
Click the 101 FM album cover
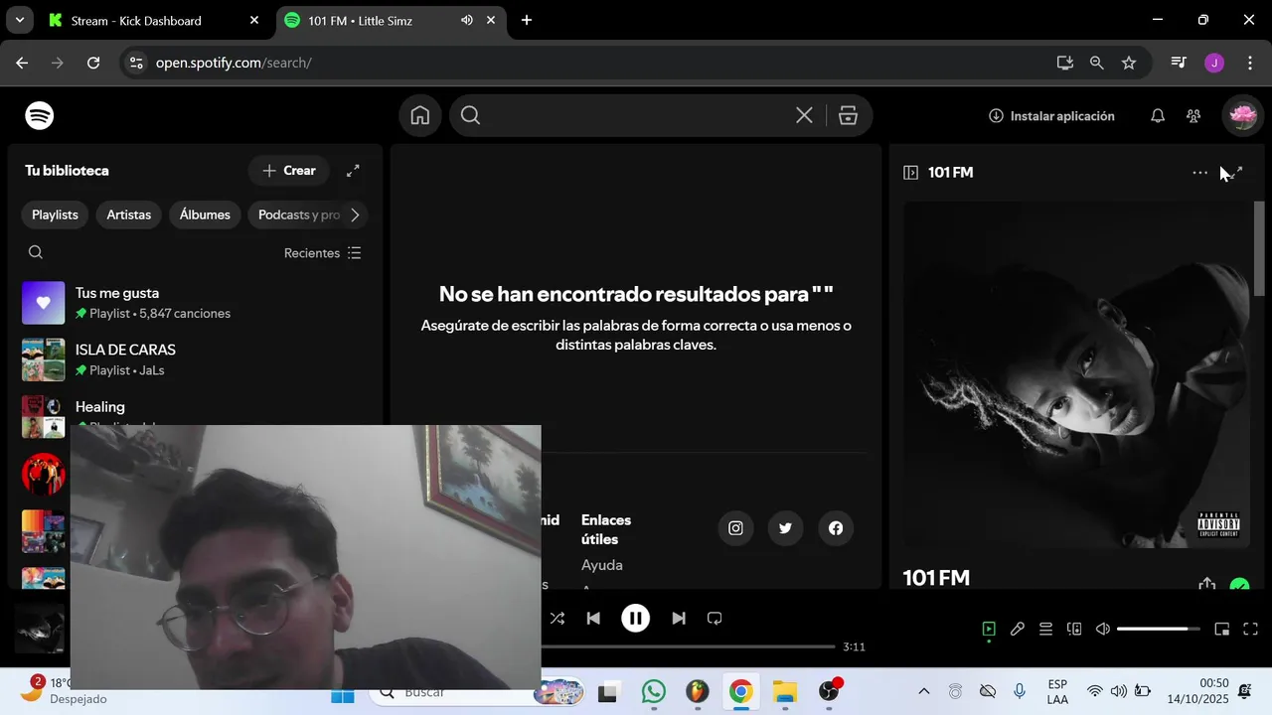pos(1076,374)
